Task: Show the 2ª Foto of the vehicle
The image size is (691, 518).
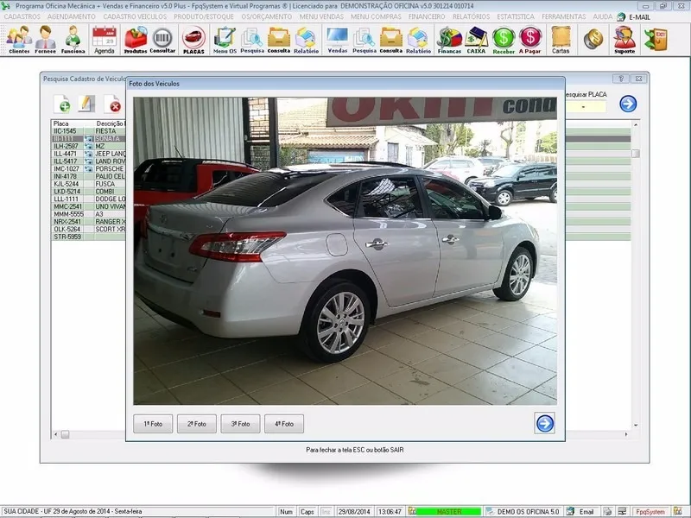Action: [x=197, y=424]
